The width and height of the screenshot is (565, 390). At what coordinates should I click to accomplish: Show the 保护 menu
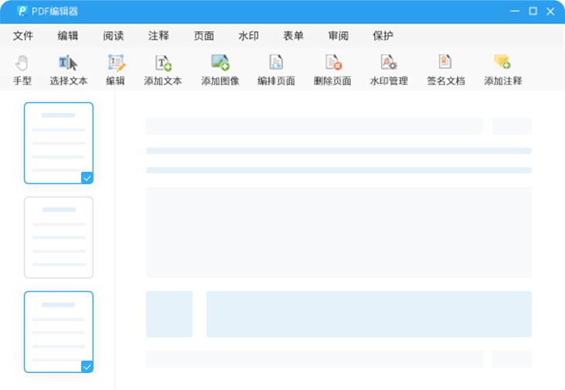[x=383, y=36]
